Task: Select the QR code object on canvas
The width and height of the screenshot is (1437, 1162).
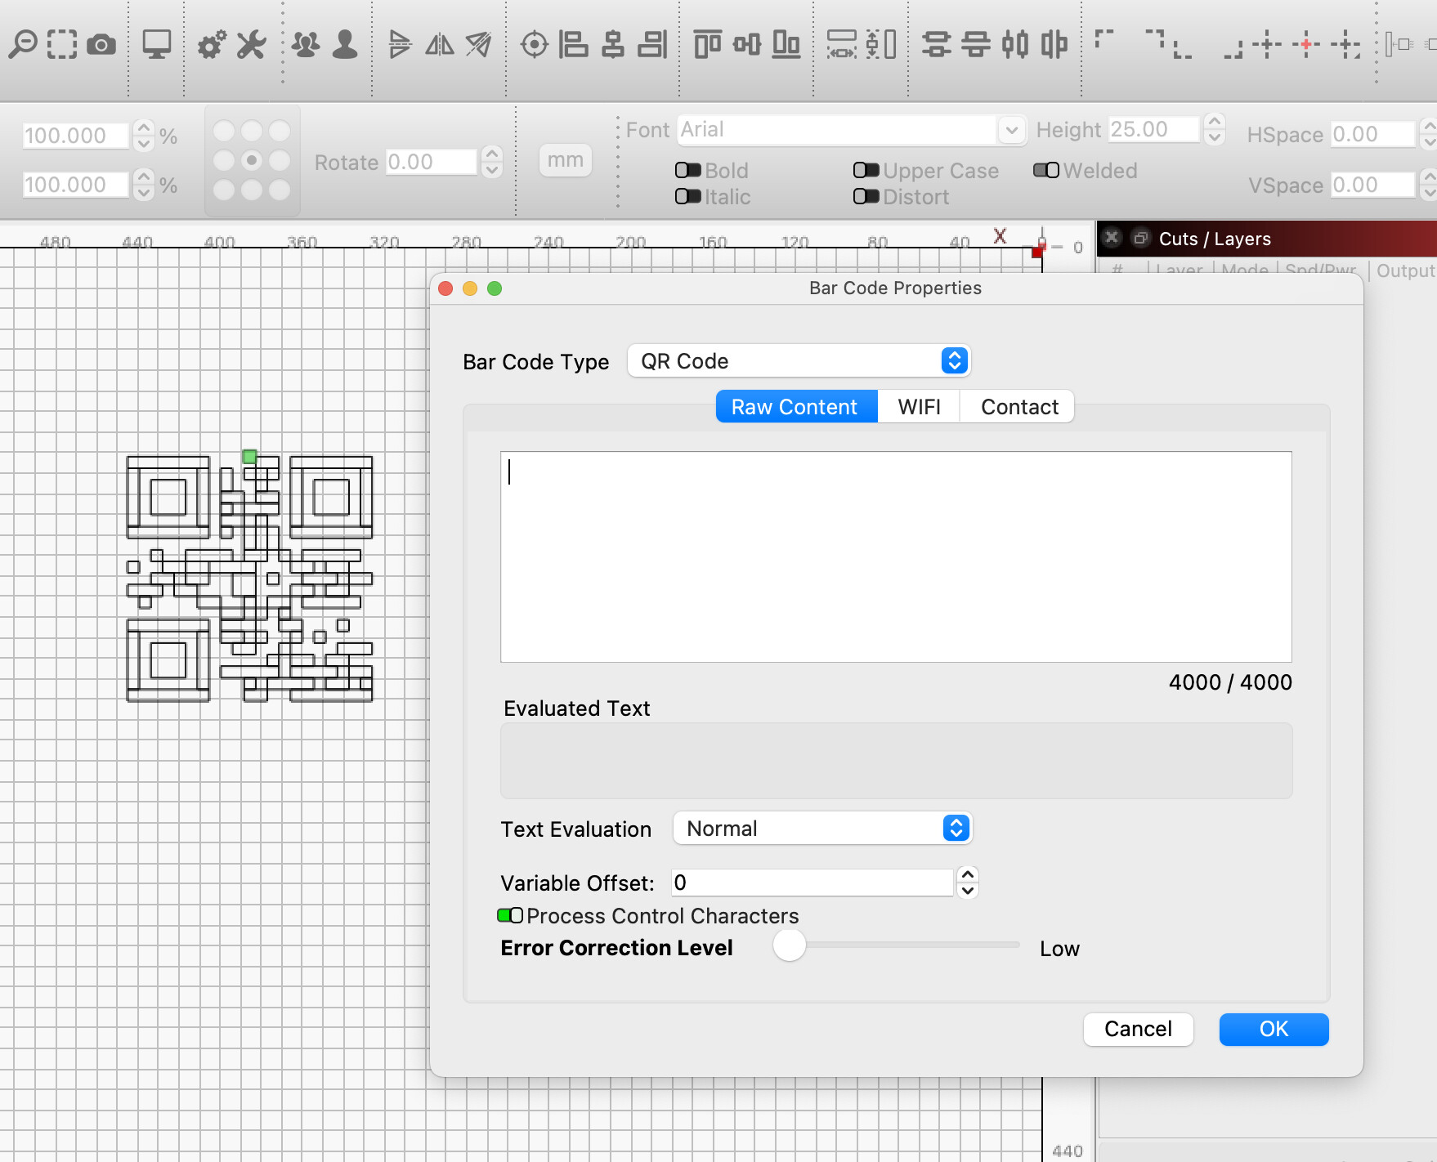Action: point(249,579)
